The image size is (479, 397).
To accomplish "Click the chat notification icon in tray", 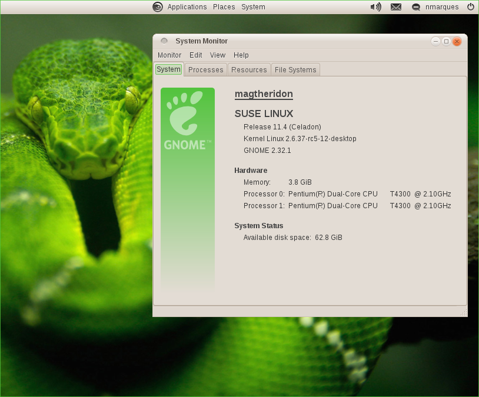I will (x=416, y=7).
